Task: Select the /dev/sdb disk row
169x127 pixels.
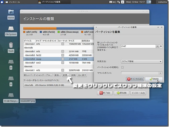Action: tap(59, 48)
